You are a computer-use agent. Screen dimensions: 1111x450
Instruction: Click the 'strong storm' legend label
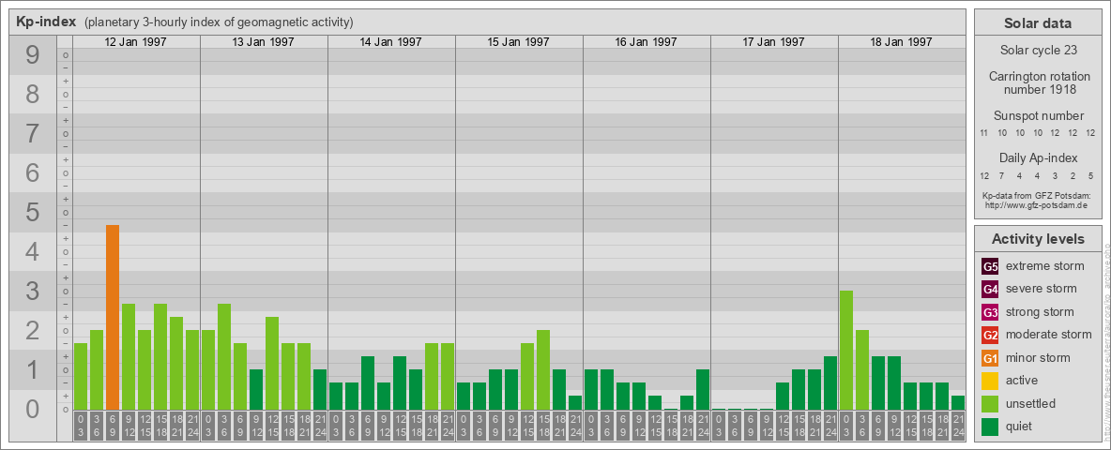1040,312
